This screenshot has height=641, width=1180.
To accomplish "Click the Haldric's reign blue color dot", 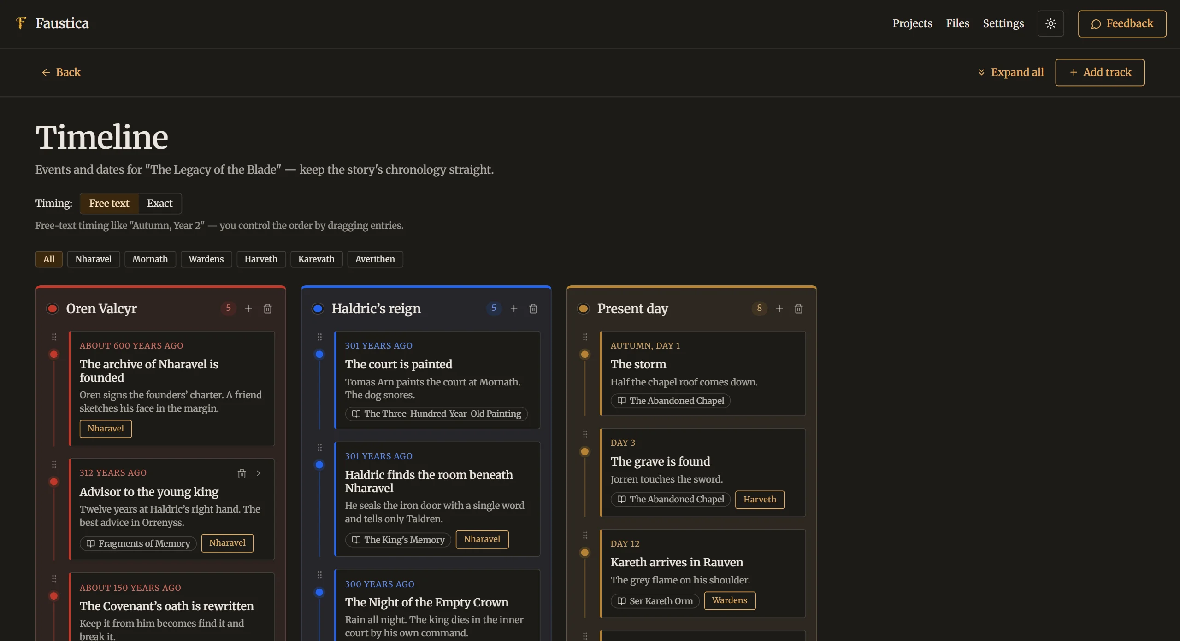I will (318, 309).
